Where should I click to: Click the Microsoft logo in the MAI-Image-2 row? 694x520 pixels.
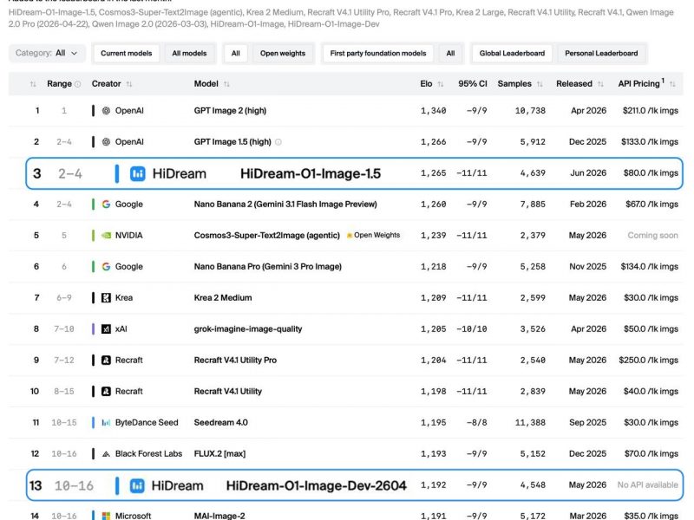click(x=106, y=516)
